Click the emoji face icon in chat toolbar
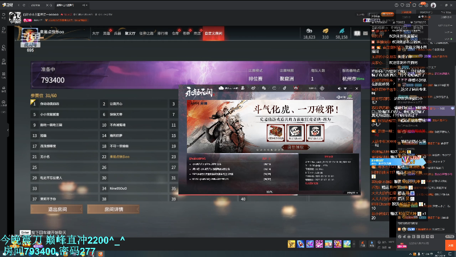The height and width of the screenshot is (257, 456). [x=400, y=236]
